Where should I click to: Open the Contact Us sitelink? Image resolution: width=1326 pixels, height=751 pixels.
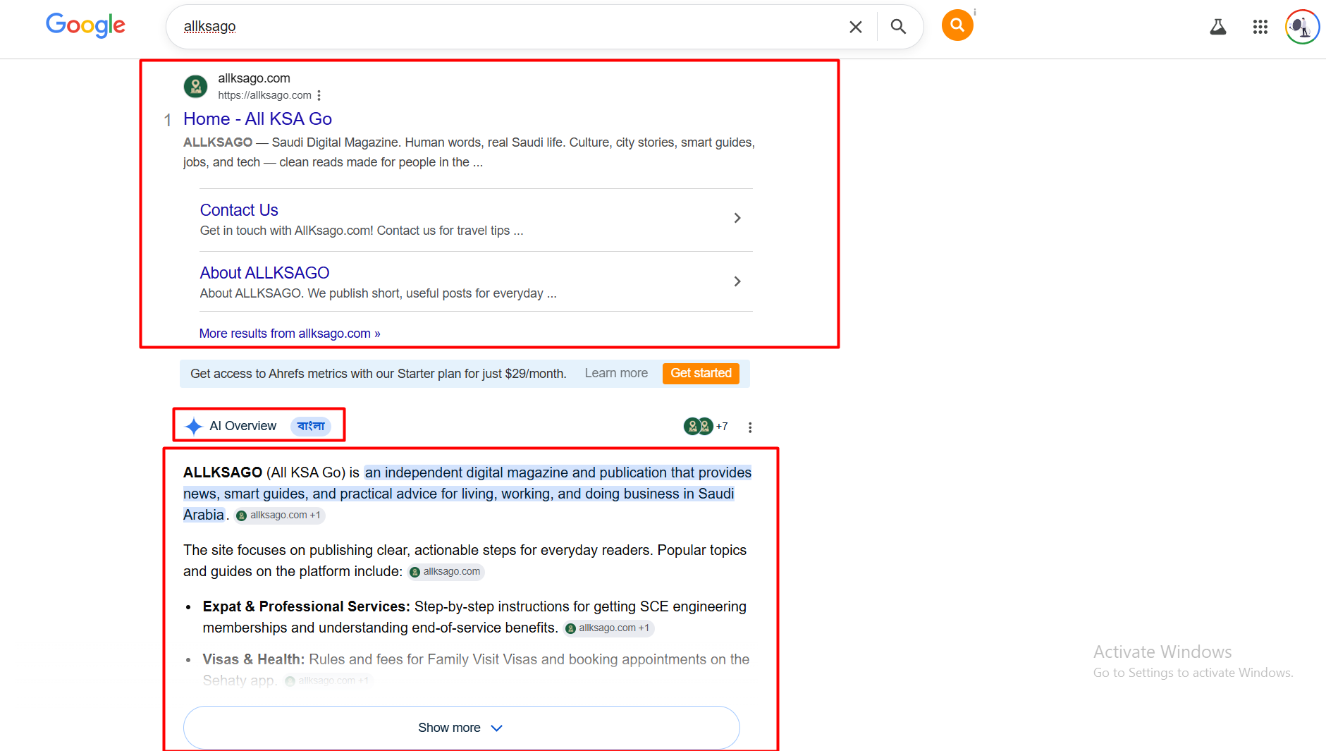tap(239, 210)
